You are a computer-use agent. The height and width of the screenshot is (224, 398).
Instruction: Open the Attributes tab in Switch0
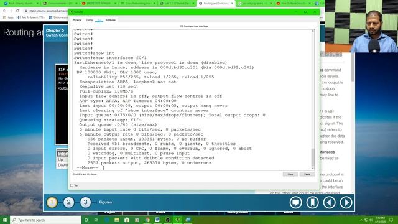point(111,20)
